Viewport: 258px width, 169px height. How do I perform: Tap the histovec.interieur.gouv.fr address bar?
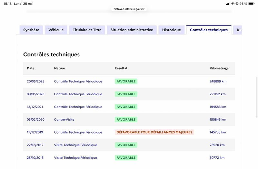pos(129,9)
